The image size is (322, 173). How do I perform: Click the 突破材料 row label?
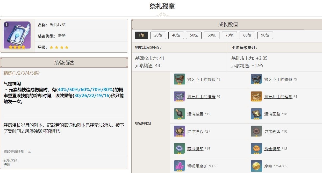[x=143, y=123]
